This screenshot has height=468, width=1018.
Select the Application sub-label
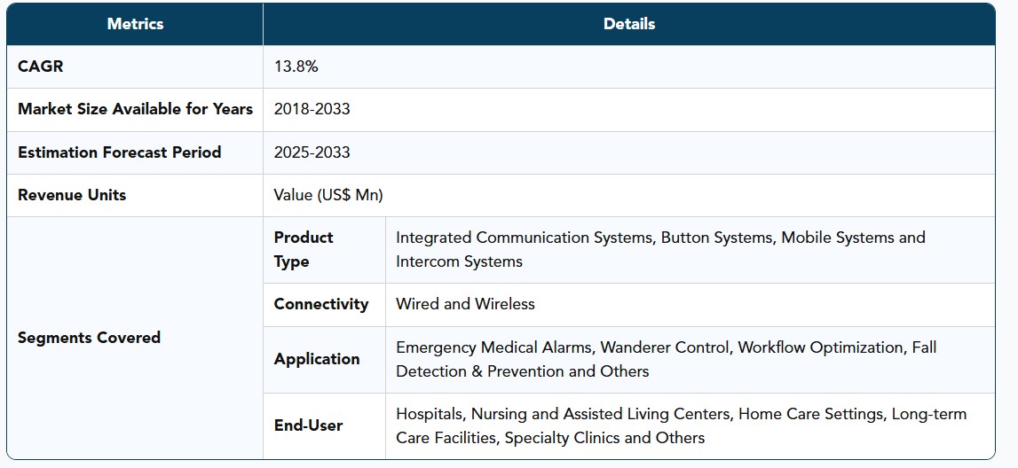[x=317, y=359]
